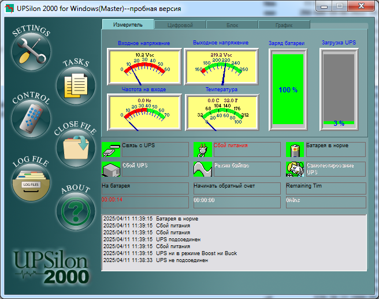Click the output voltage gauge showing 219.2 Vac
The height and width of the screenshot is (299, 379).
(x=221, y=66)
